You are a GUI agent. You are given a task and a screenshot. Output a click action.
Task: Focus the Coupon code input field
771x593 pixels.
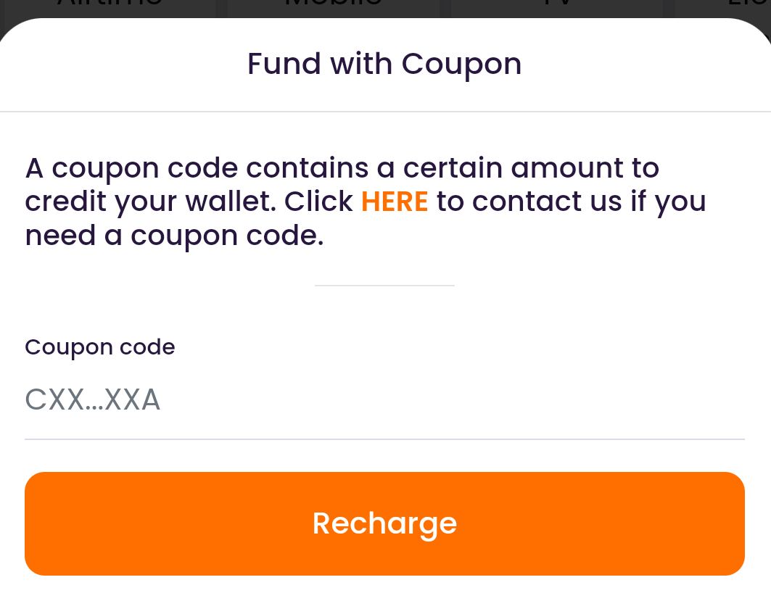click(384, 400)
